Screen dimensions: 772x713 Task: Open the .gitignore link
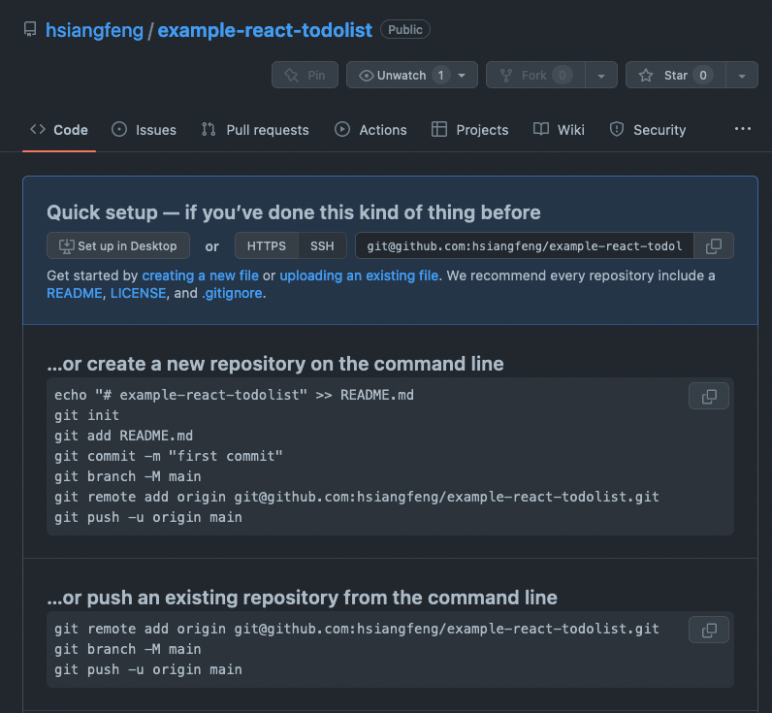[x=232, y=293]
